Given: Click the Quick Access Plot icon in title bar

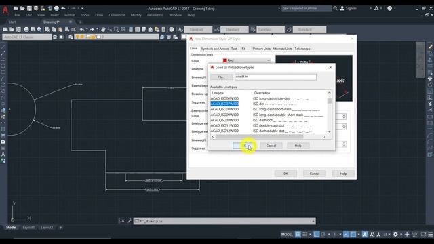Looking at the screenshot, I should [x=56, y=9].
